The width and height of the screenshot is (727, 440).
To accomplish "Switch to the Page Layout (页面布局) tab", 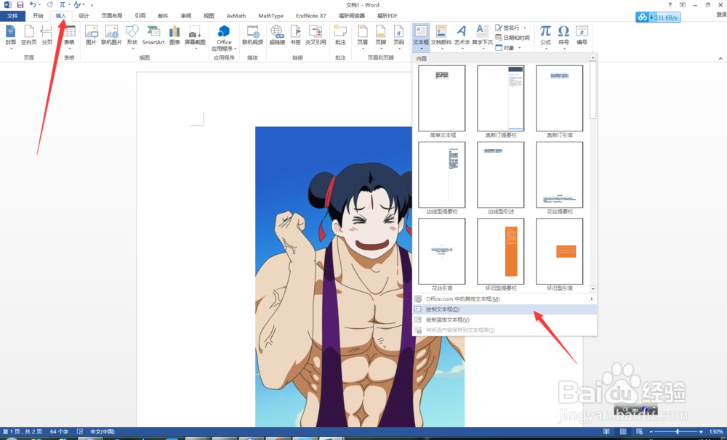I will click(x=112, y=16).
